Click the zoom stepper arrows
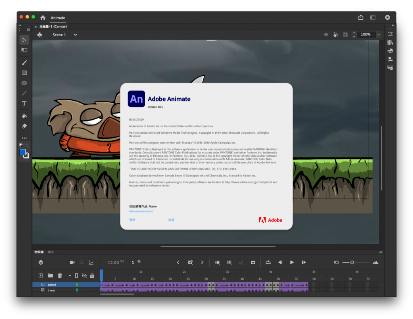 [354, 35]
